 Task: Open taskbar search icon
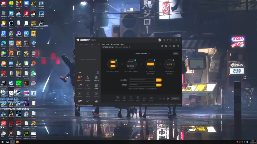[7, 142]
